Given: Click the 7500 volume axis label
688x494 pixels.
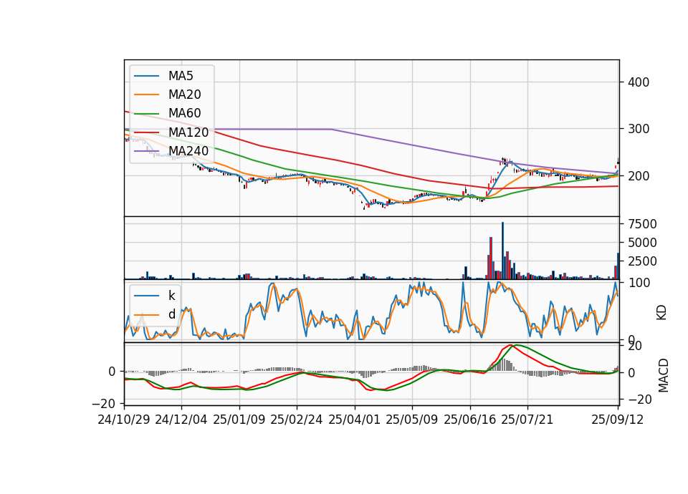Looking at the screenshot, I should 642,224.
